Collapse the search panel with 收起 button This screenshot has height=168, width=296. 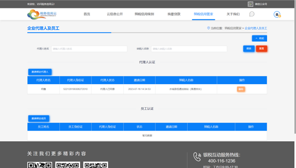pos(259,38)
